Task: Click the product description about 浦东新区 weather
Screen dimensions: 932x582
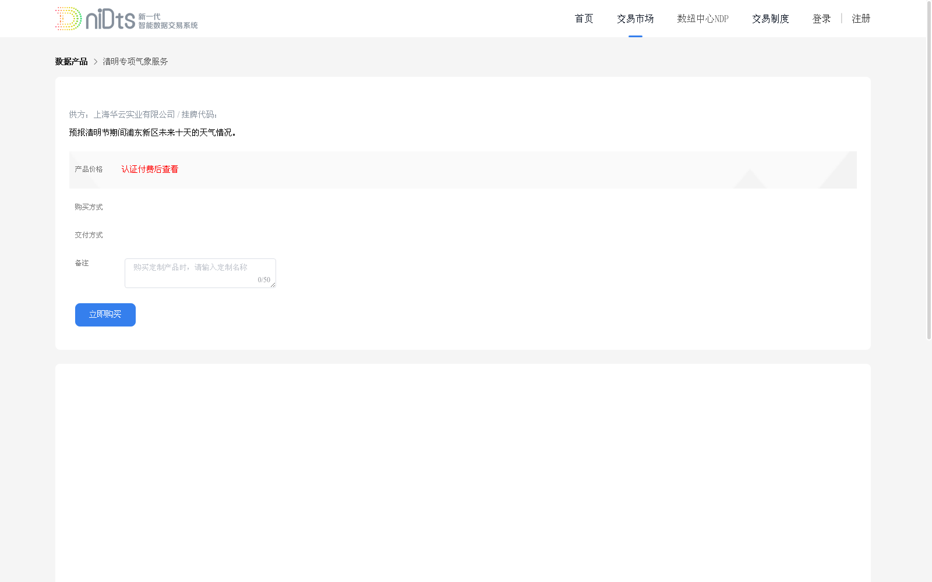Action: point(153,133)
